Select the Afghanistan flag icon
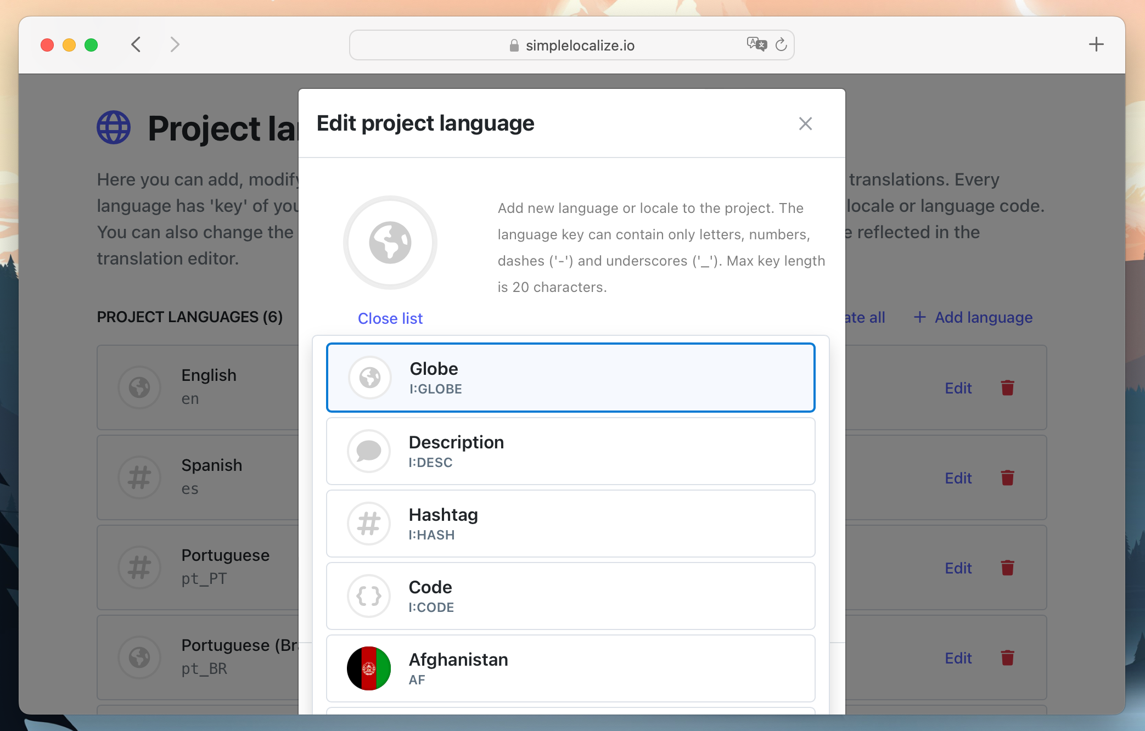Screen dimensions: 1145x731 [368, 667]
